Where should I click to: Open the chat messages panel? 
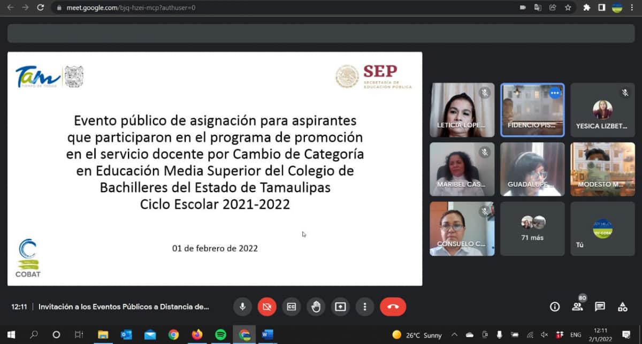[600, 307]
